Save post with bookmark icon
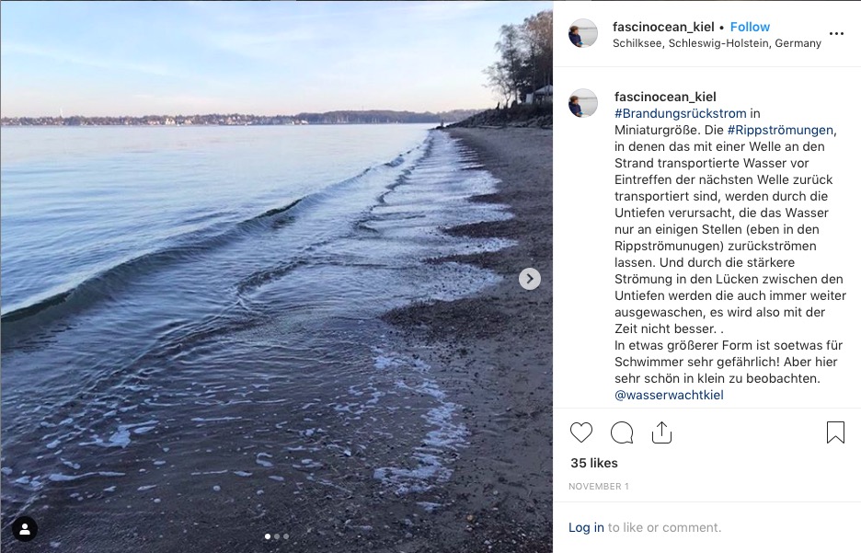The image size is (861, 553). [835, 432]
